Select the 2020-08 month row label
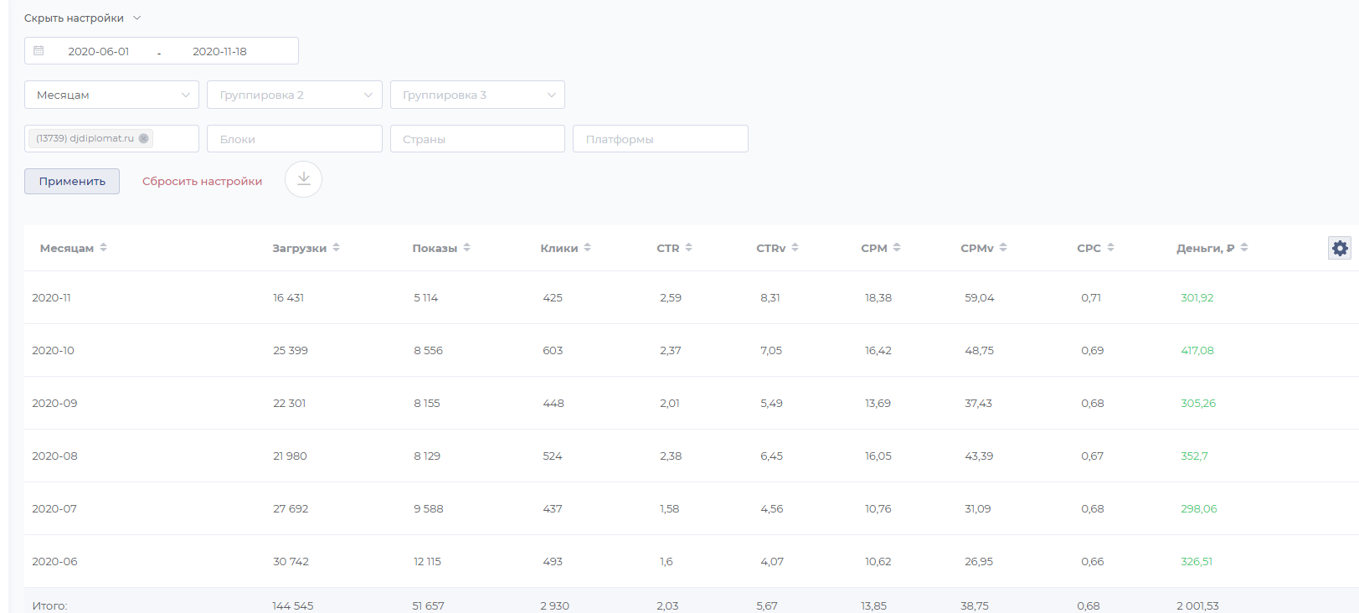 54,456
